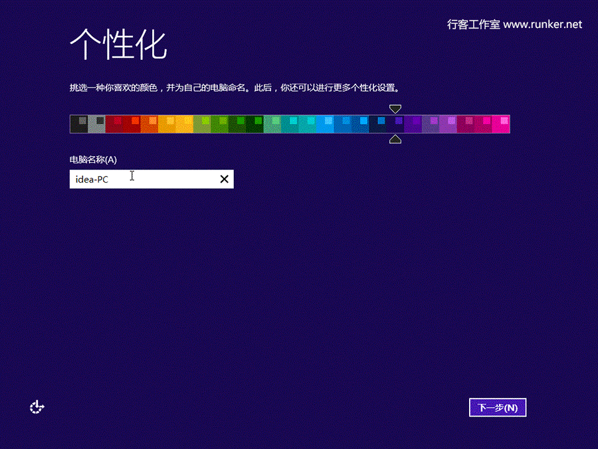This screenshot has height=449, width=598.
Task: Select the black swatch at the far left
Action: click(x=79, y=123)
